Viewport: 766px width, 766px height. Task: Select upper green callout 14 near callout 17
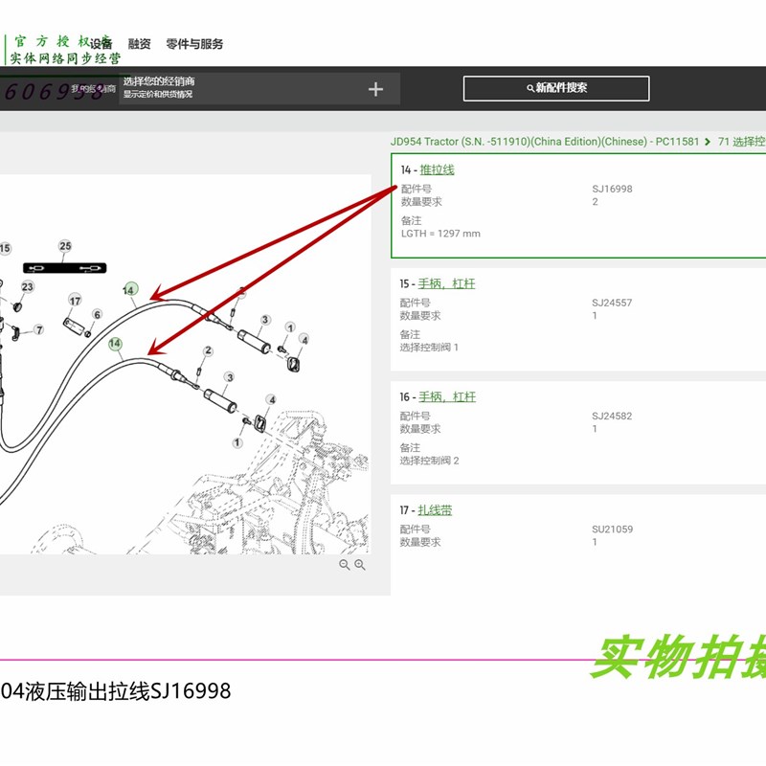point(130,290)
